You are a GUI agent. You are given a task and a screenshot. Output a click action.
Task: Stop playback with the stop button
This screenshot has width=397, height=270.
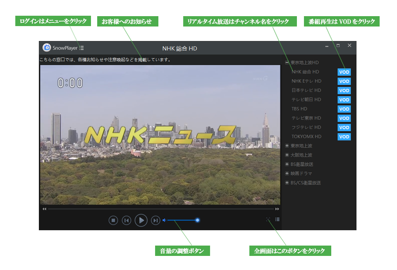[113, 220]
